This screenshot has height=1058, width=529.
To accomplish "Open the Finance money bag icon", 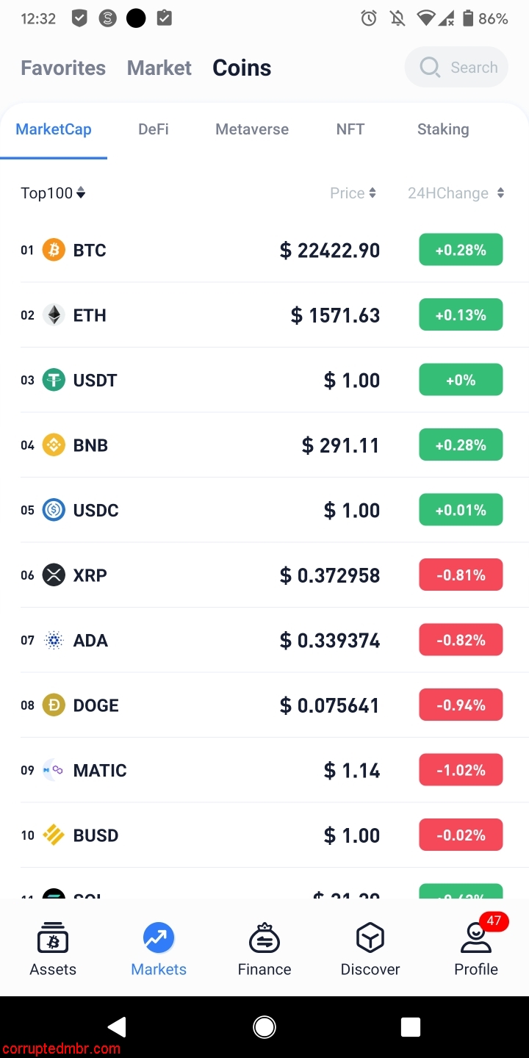I will [x=264, y=938].
